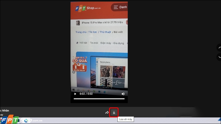221x124 pixels.
Task: Click the download (Lưu về máy) icon
Action: click(114, 112)
